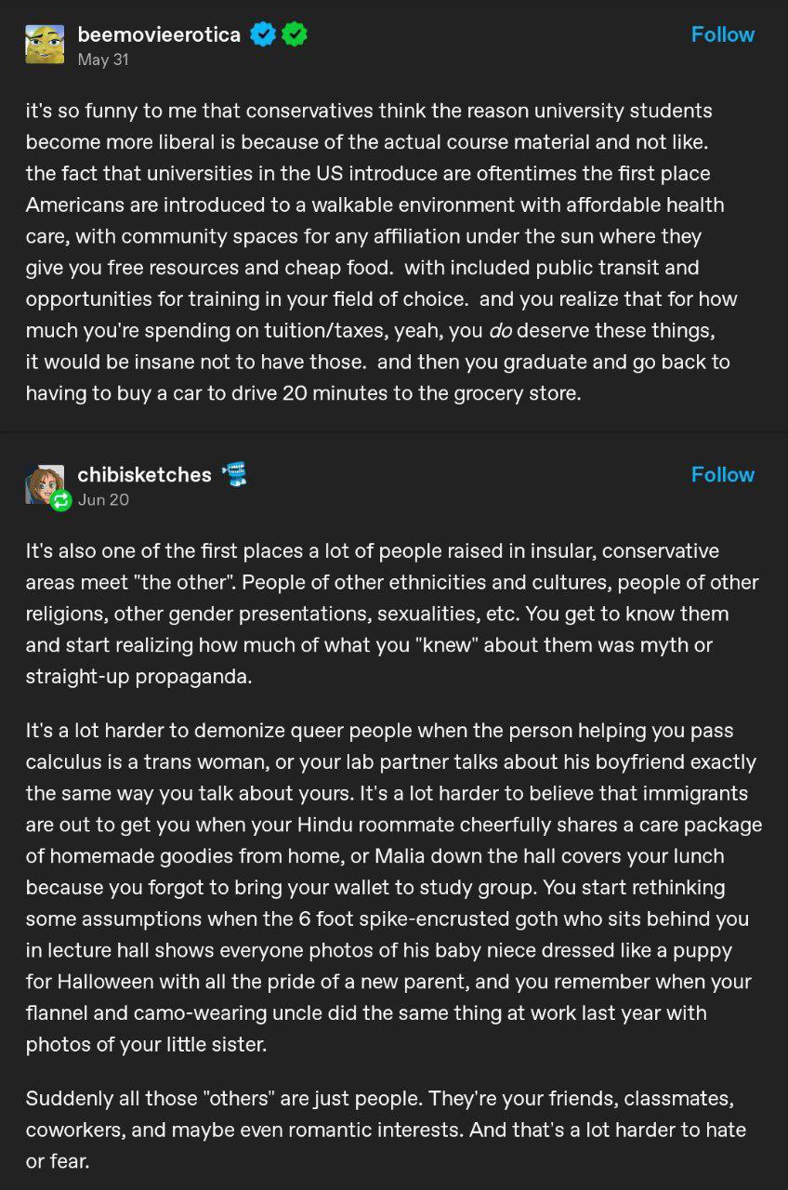Follow beemovieerotica
Screen dimensions: 788x1190
[722, 34]
